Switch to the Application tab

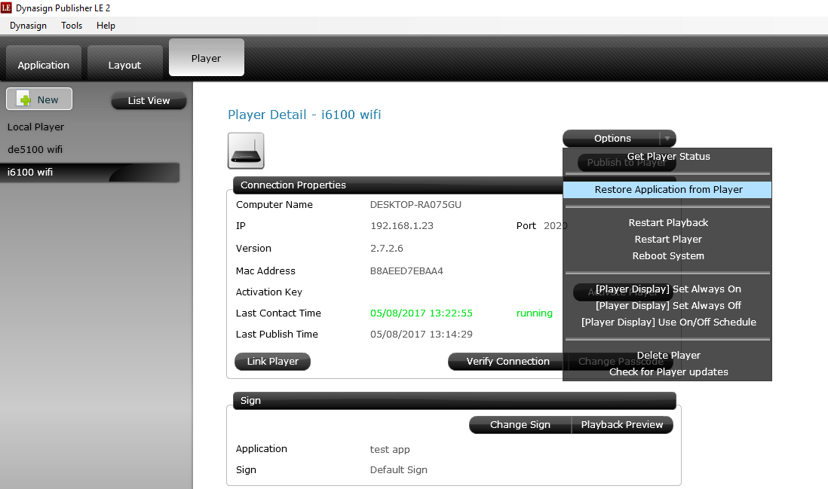click(44, 63)
